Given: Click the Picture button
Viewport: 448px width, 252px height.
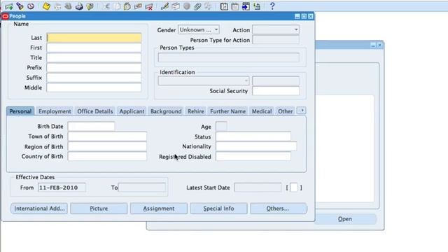Looking at the screenshot, I should point(99,209).
